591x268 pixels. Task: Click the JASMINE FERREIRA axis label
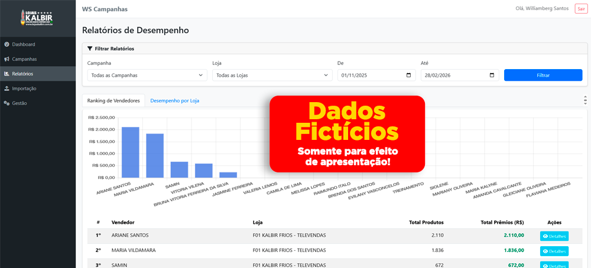tap(233, 189)
